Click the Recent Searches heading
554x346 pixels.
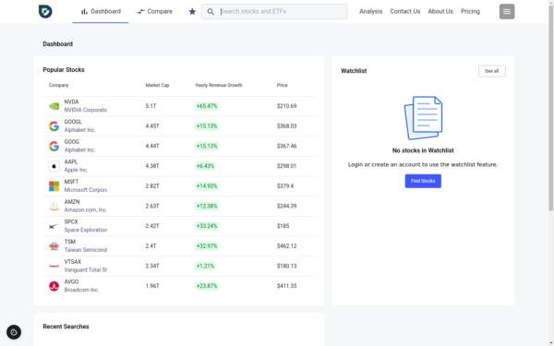66,327
